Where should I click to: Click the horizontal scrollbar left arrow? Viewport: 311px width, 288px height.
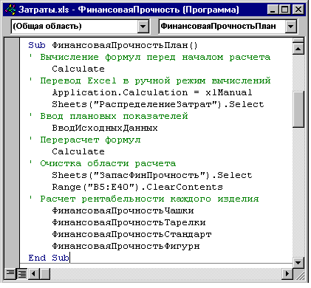pyautogui.click(x=34, y=274)
